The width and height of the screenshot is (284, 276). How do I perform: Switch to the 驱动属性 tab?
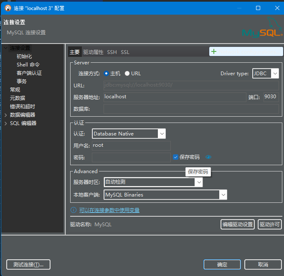coord(93,52)
